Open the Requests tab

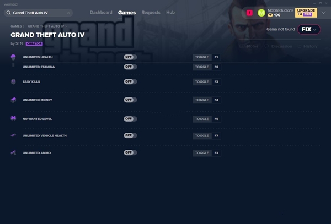click(x=151, y=13)
